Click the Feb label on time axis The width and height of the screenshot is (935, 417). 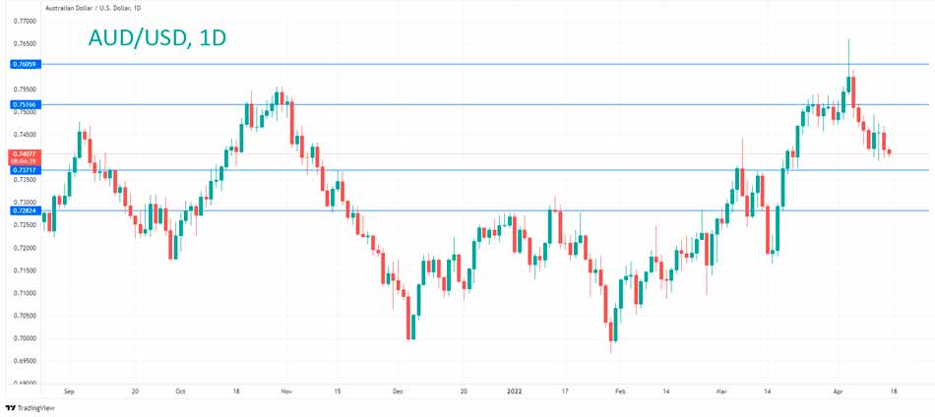click(619, 390)
